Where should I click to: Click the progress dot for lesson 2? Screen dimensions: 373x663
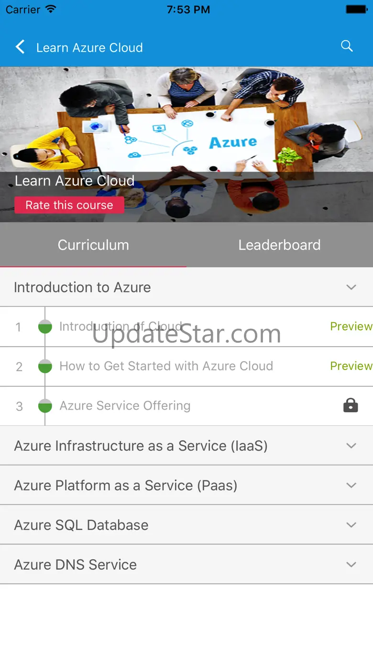tap(45, 367)
